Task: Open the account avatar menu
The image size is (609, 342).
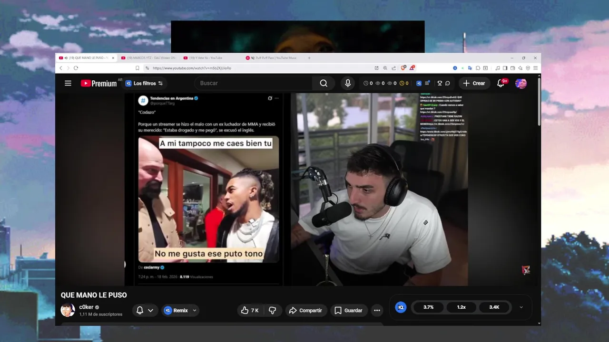Action: pyautogui.click(x=521, y=84)
